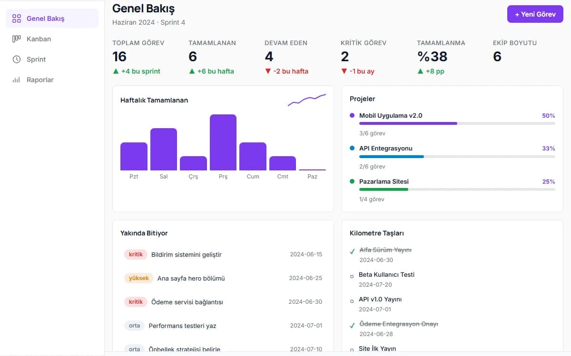Toggle Site İlk Yayın milestone circle
The width and height of the screenshot is (571, 356).
tap(352, 350)
